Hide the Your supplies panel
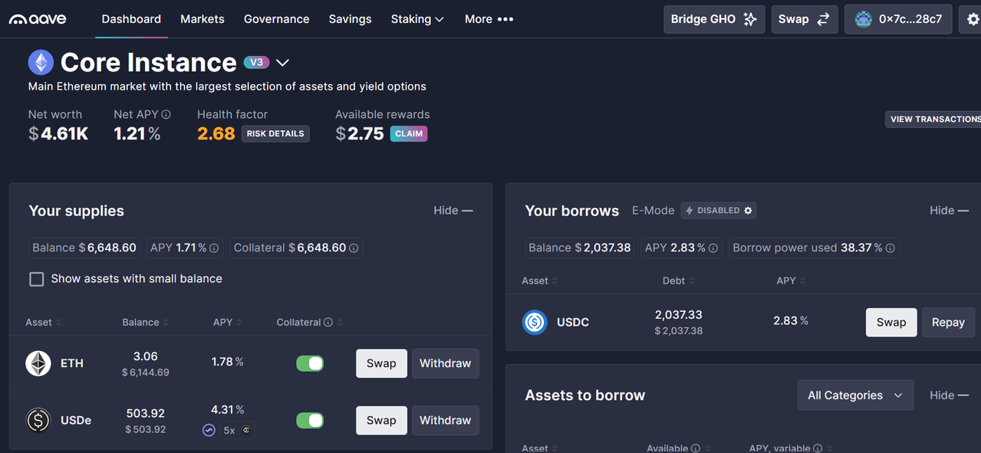Screen dimensions: 981x453 (453, 210)
